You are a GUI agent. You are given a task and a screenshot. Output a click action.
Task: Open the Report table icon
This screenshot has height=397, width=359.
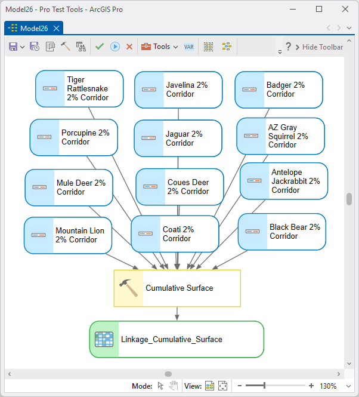click(81, 47)
